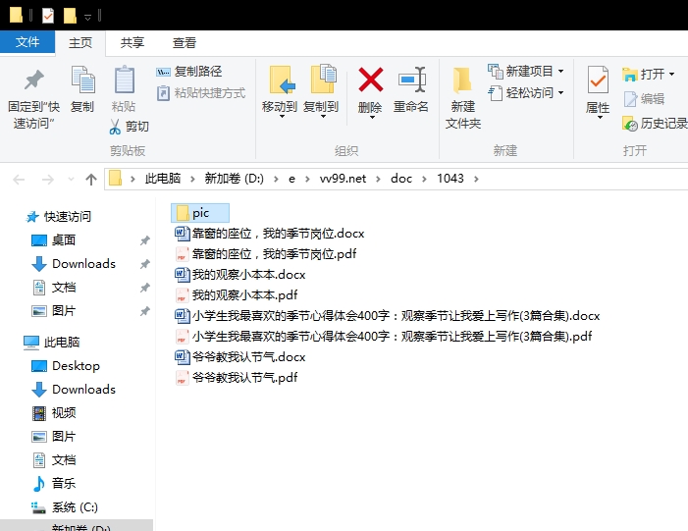Click the 'e' folder in address path

(x=291, y=179)
